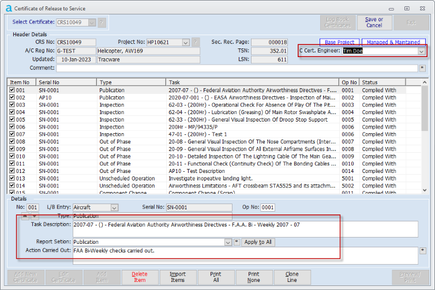
Task: Click Save or Cancel button
Action: [374, 22]
